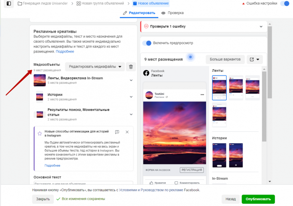The width and height of the screenshot is (293, 206).
Task: Toggle Включить предпросмотр switch
Action: tap(146, 43)
